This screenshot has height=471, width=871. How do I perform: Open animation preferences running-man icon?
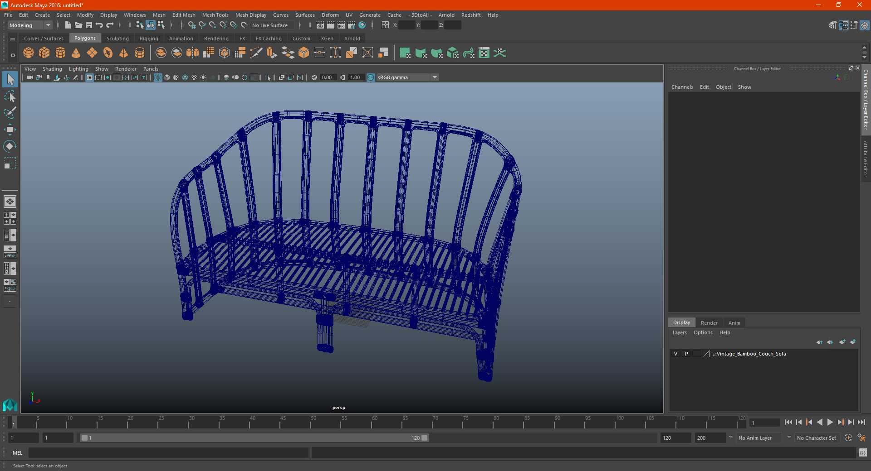tap(861, 438)
